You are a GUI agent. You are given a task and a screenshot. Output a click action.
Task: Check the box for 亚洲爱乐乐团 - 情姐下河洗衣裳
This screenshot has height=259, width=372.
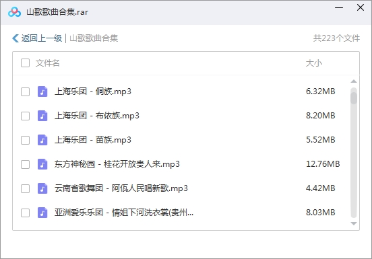(25, 213)
